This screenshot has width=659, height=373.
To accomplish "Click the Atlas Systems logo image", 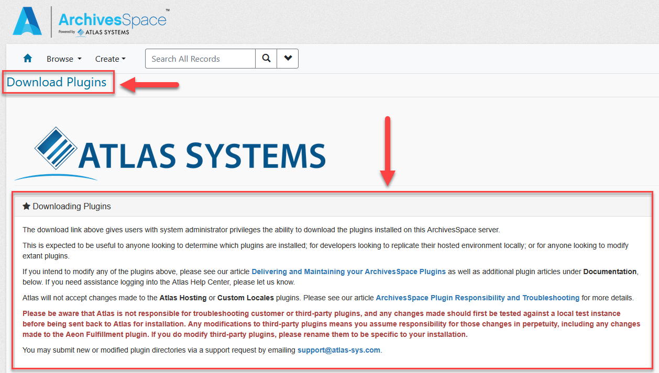I will click(181, 153).
